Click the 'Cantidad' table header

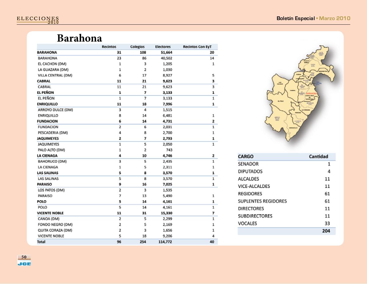click(x=318, y=157)
